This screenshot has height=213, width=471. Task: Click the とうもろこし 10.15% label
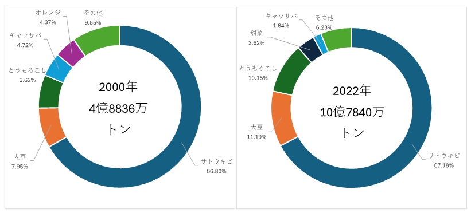coord(258,73)
